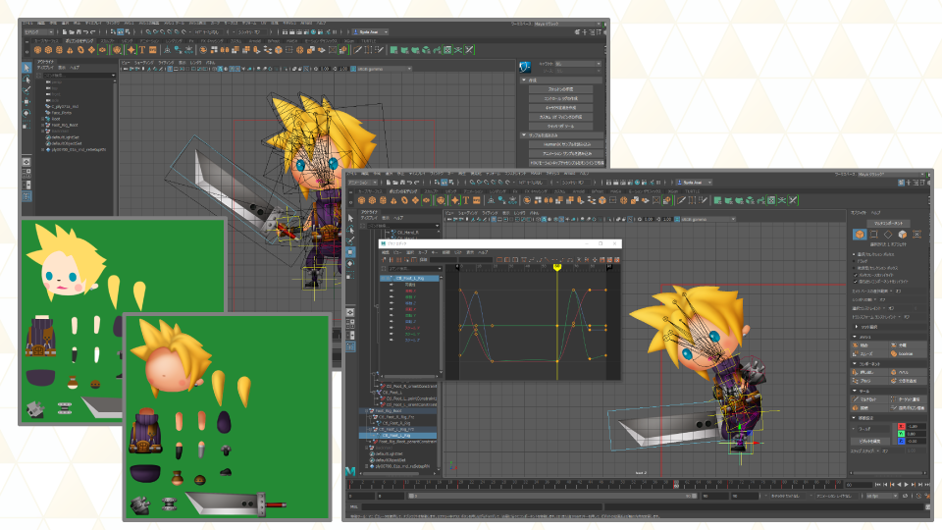The width and height of the screenshot is (942, 530).
Task: Click 押し出し Extrude button in Modeling Toolkit
Action: (869, 373)
